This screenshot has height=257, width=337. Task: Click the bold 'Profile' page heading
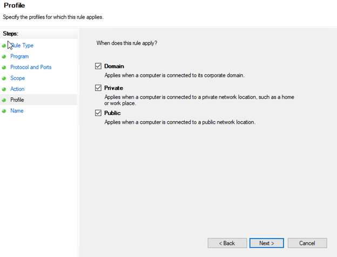point(15,5)
